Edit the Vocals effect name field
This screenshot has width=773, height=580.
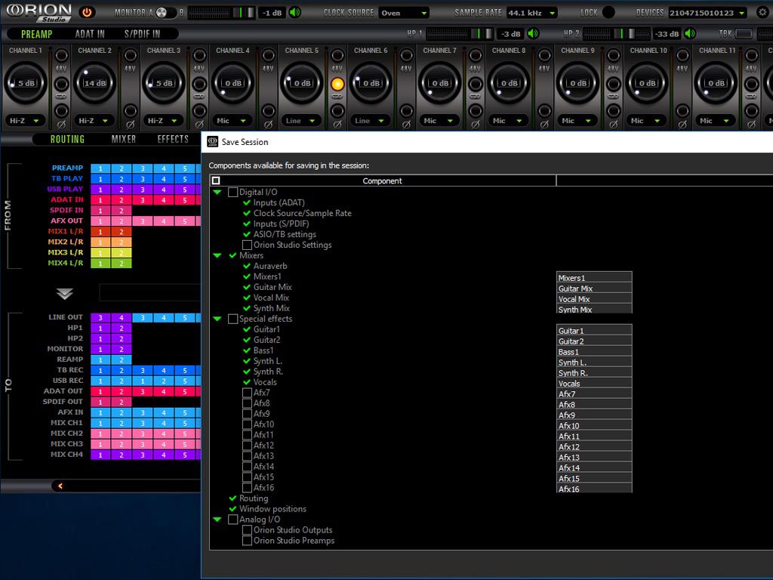(x=594, y=384)
